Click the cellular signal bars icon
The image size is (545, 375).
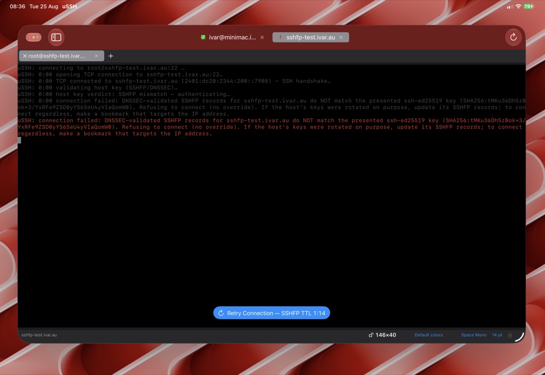[510, 6]
